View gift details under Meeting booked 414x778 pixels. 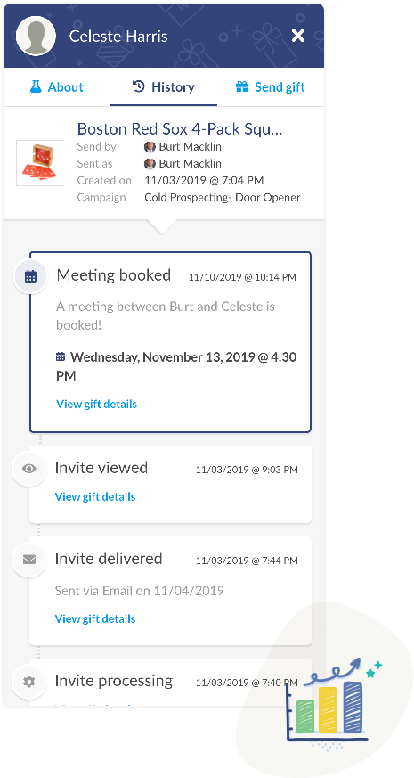(x=97, y=404)
